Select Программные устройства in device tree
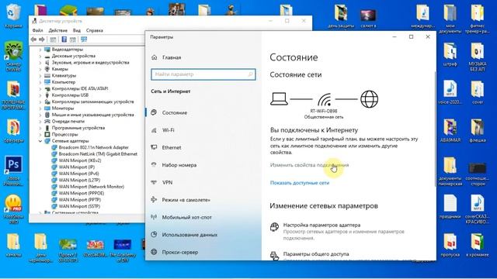Image resolution: width=497 pixels, height=279 pixels. click(x=78, y=128)
